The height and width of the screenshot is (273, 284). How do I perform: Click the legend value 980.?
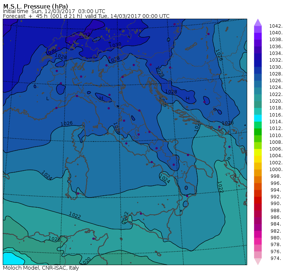tap(277, 238)
